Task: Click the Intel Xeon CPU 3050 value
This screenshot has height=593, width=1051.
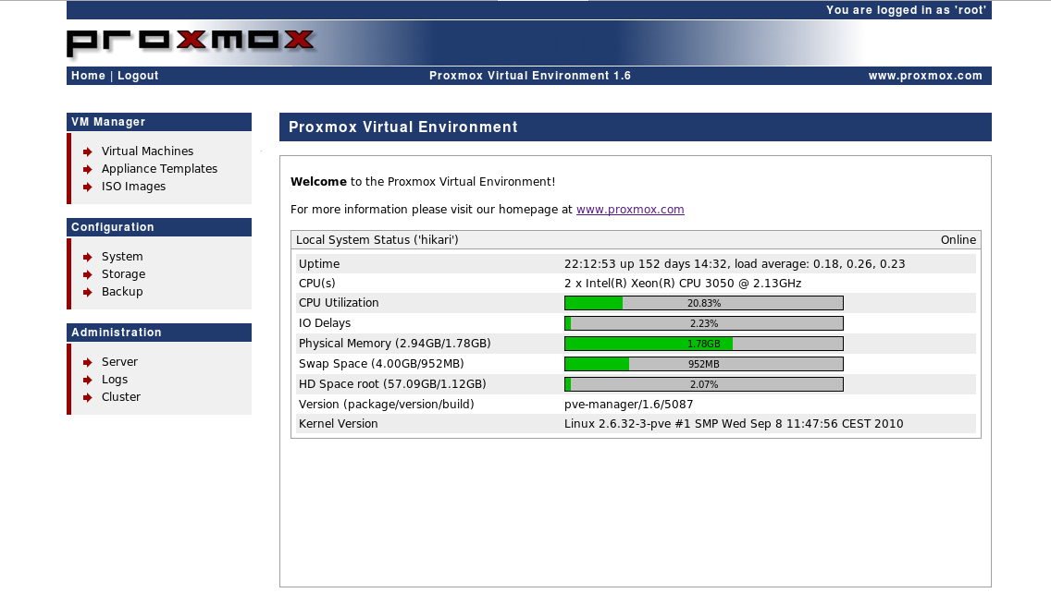Action: (x=683, y=284)
